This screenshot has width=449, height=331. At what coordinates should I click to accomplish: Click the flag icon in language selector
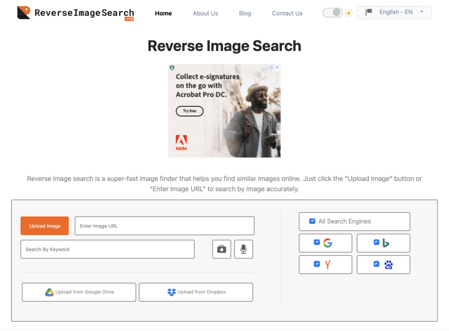[x=369, y=12]
